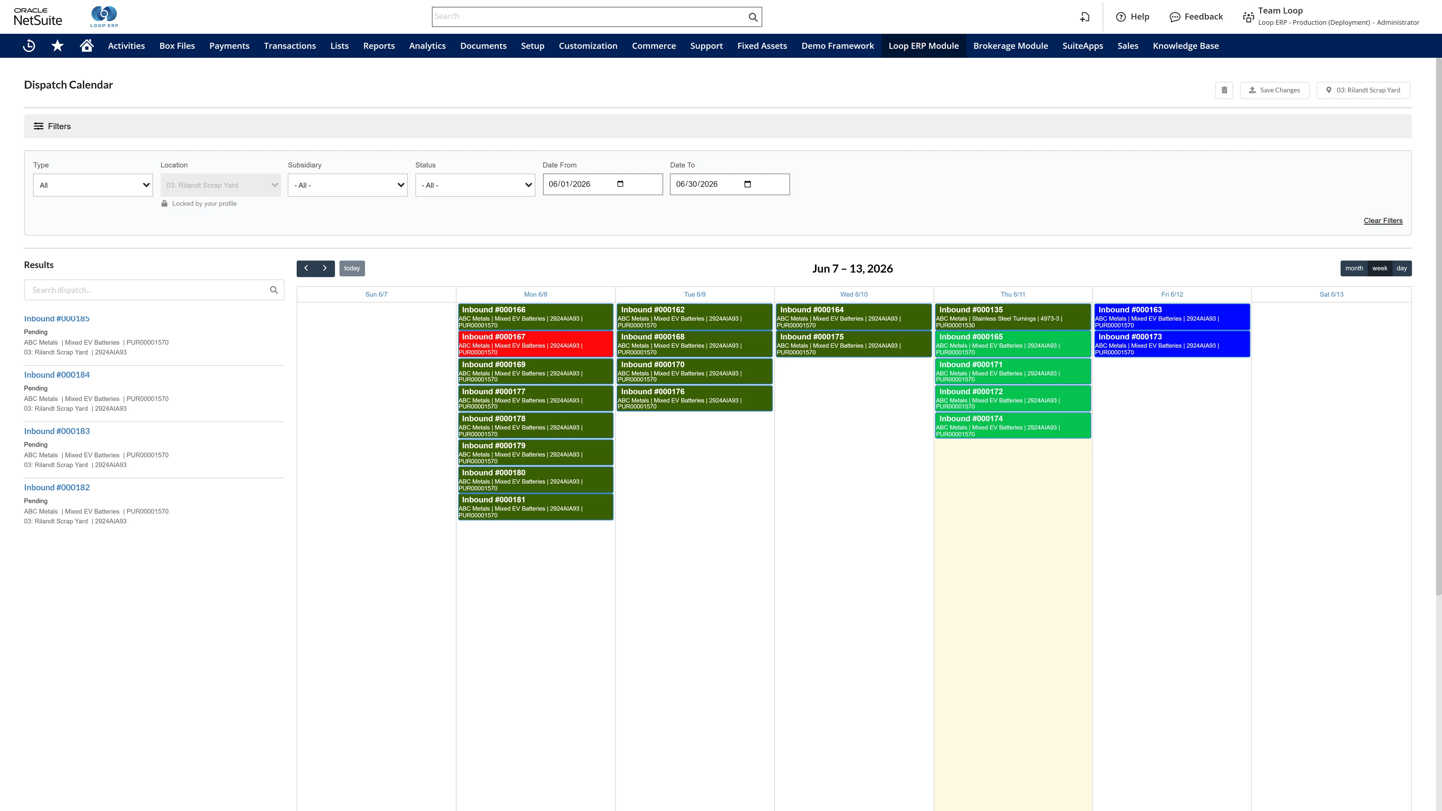Screen dimensions: 1442x811
Task: Click the Filters sliders icon
Action: coord(39,126)
